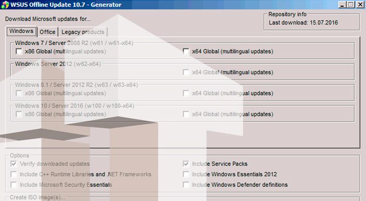Check Windows 7 x64 Global updates
This screenshot has height=201, width=366.
point(186,51)
